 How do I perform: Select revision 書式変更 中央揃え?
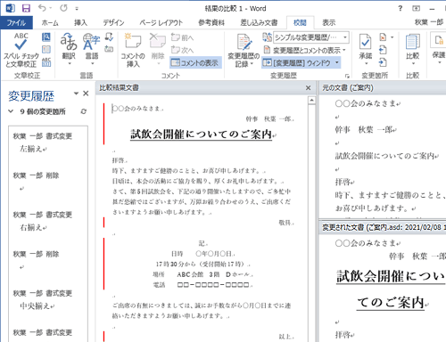click(x=43, y=299)
